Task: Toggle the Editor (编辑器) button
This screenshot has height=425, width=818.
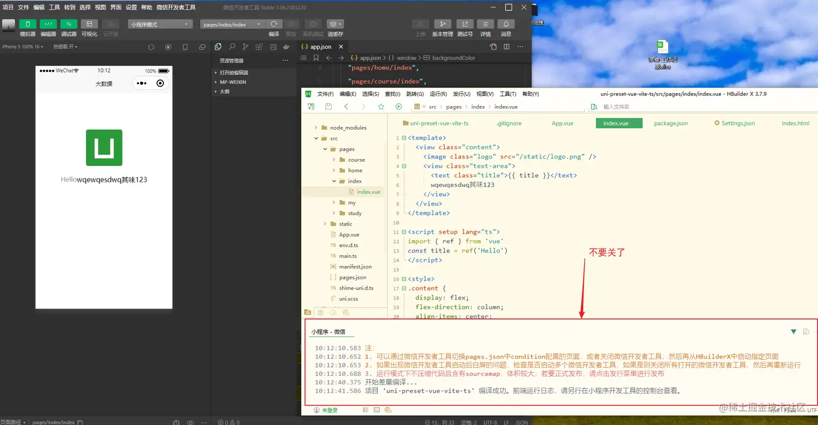Action: pos(48,24)
